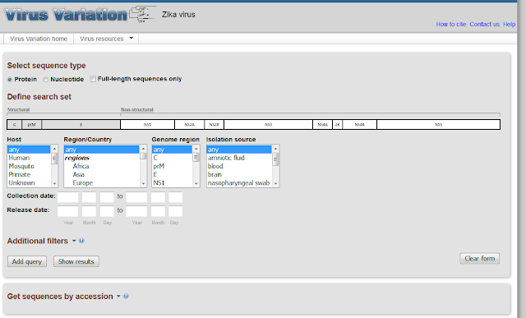This screenshot has height=318, width=526.
Task: Choose Africa in Region/Country list
Action: click(x=102, y=166)
